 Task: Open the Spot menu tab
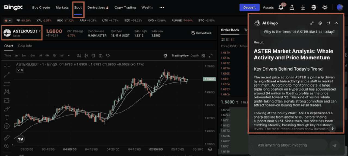pyautogui.click(x=78, y=8)
